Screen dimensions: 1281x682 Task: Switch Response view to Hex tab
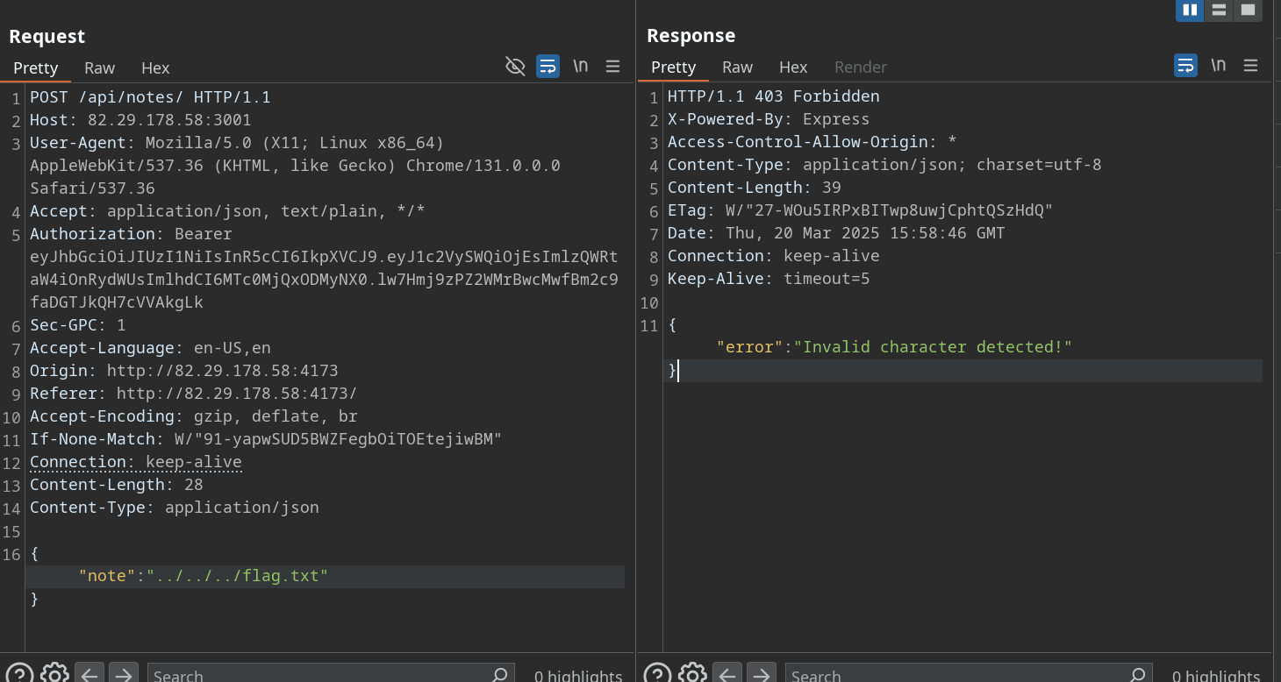click(x=793, y=67)
